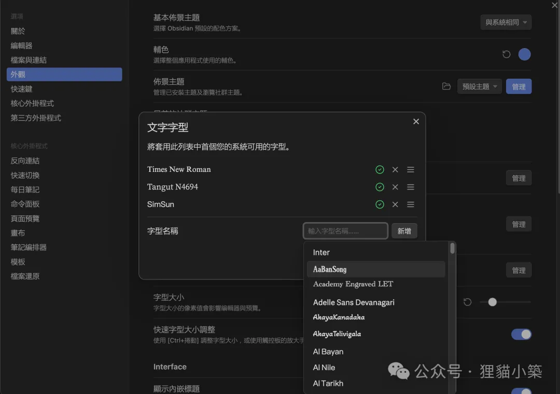Open 編輯器 settings in the sidebar
This screenshot has height=394, width=560.
pyautogui.click(x=22, y=46)
